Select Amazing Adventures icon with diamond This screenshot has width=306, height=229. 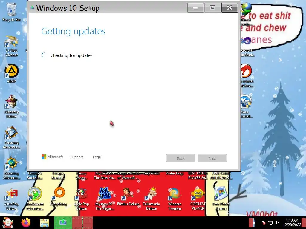(12, 137)
